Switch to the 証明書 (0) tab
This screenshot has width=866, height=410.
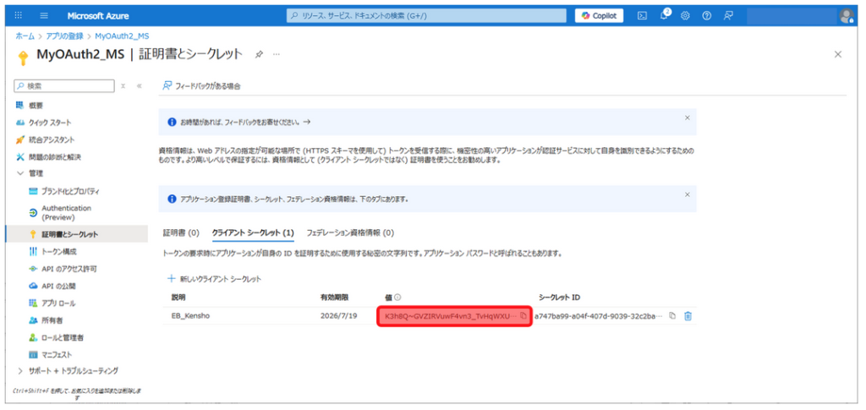tap(181, 232)
